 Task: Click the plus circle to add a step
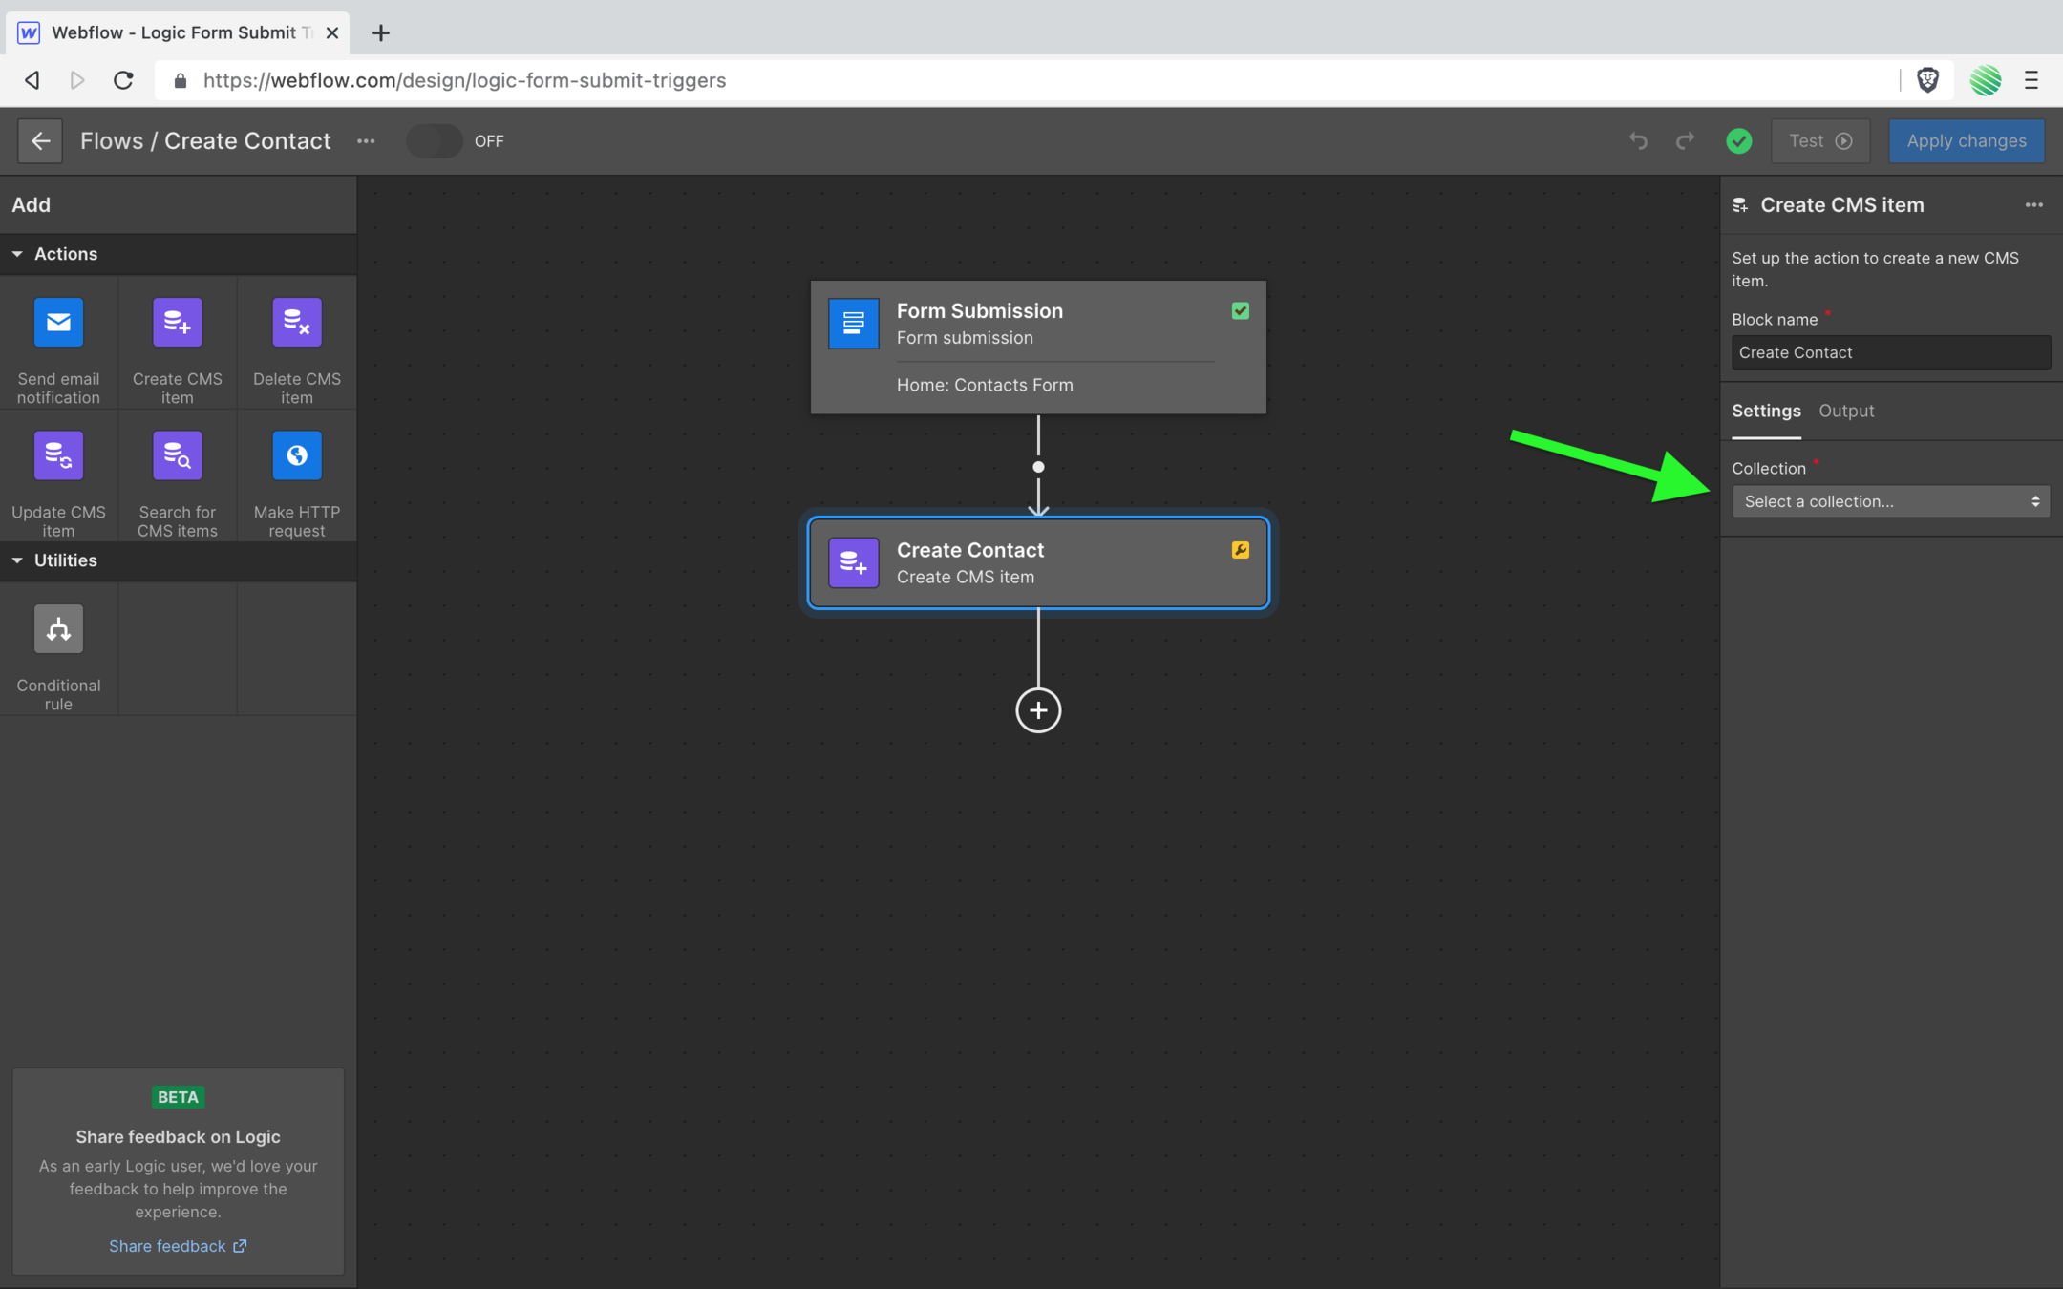coord(1038,710)
